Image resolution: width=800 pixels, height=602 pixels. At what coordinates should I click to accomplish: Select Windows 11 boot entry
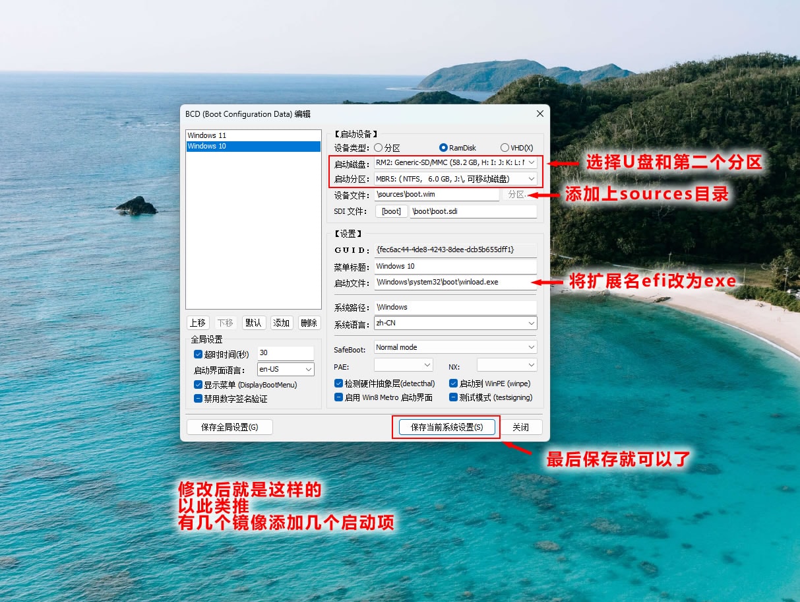pyautogui.click(x=207, y=135)
